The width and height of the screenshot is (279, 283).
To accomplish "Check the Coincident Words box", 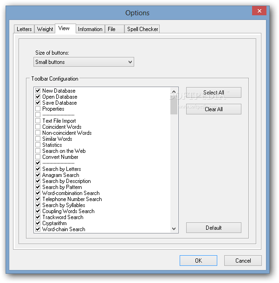I will pos(38,127).
